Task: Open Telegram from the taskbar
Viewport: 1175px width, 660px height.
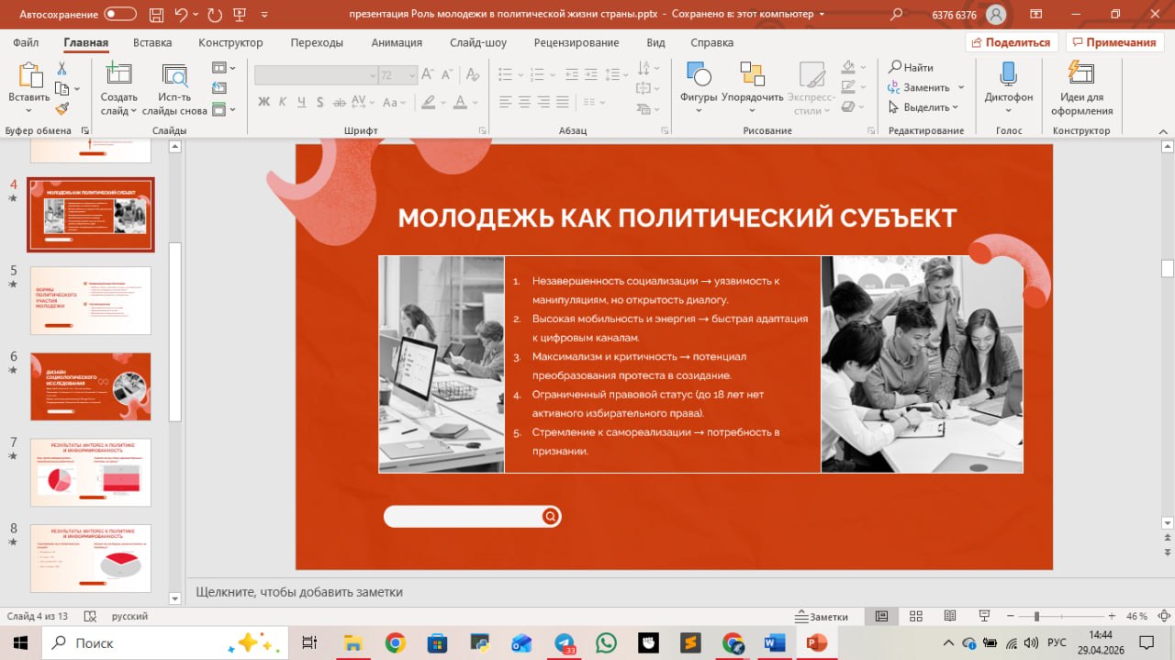Action: (x=564, y=643)
